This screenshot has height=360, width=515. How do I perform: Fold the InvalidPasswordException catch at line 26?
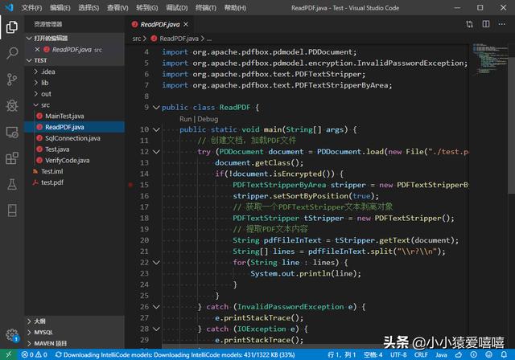coord(156,306)
